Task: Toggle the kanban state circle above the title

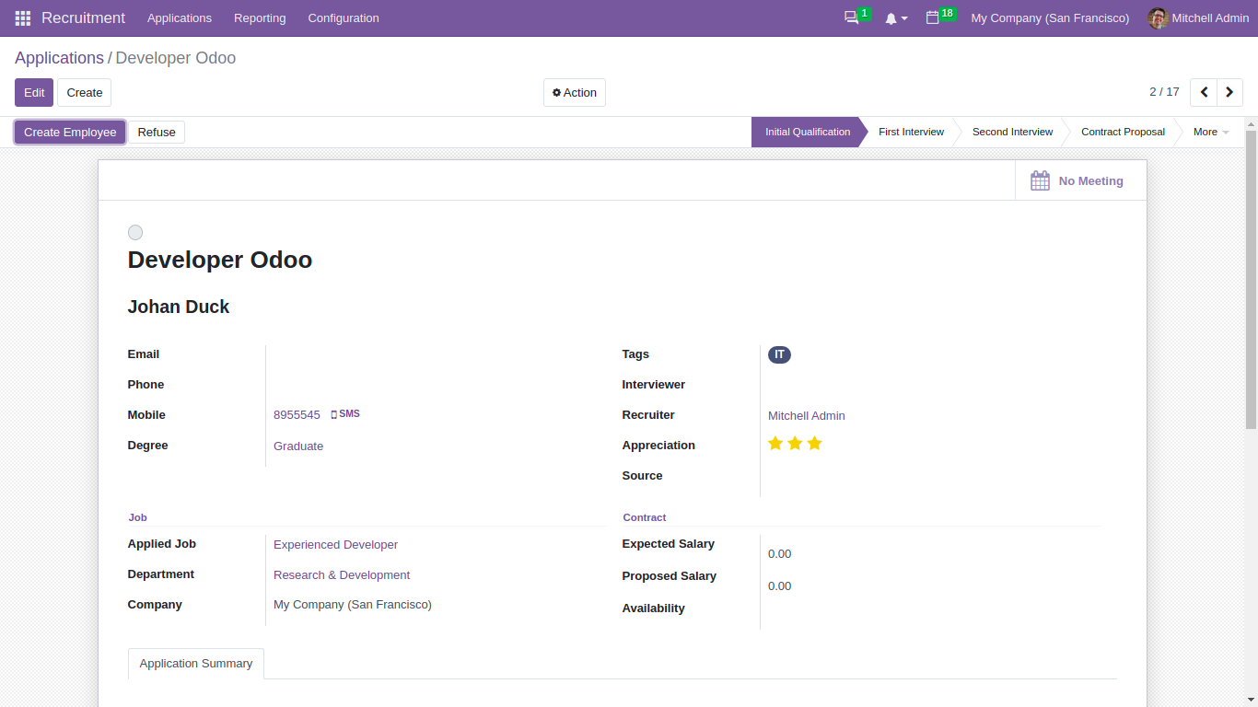Action: pyautogui.click(x=135, y=232)
